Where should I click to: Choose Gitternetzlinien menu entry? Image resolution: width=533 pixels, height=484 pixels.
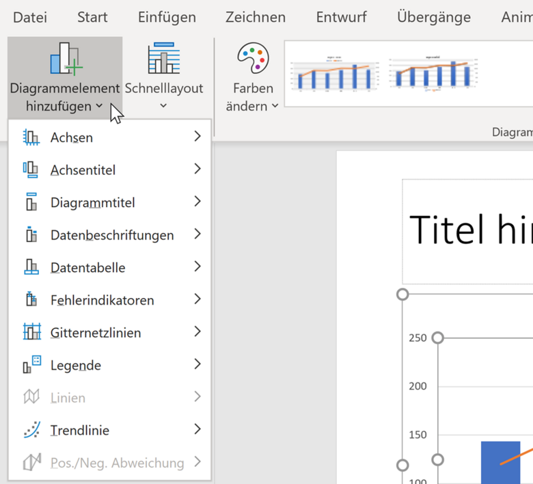[109, 332]
